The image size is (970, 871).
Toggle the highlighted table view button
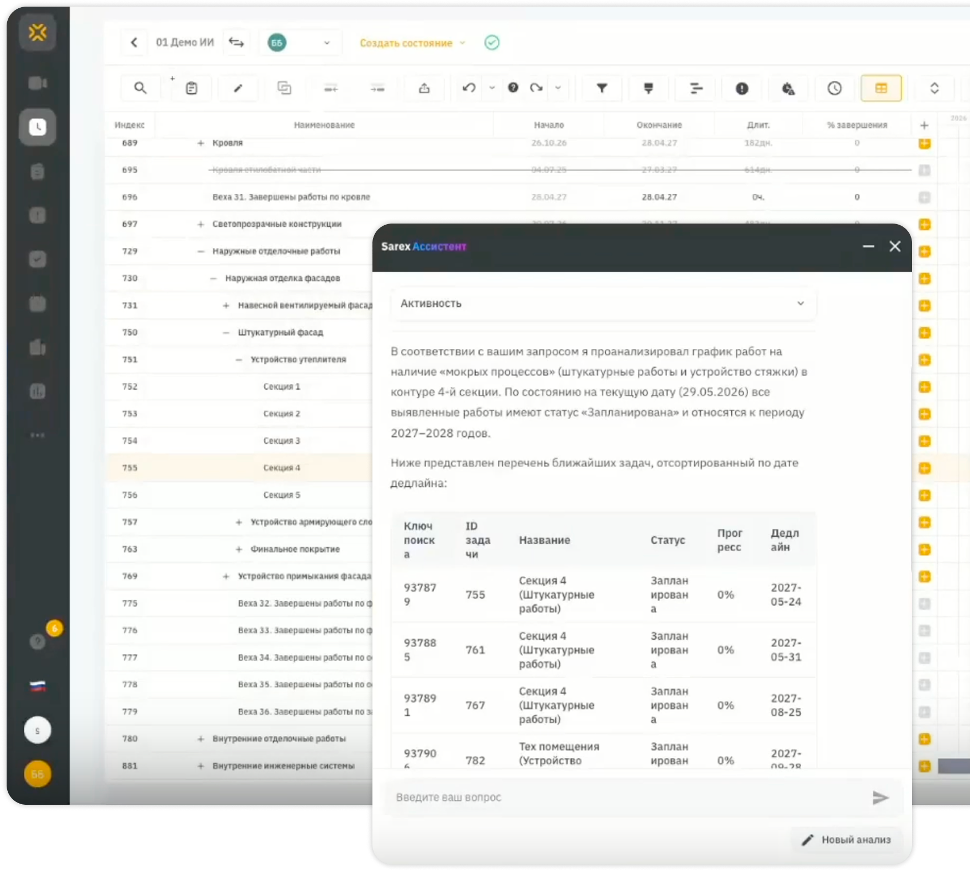click(881, 88)
